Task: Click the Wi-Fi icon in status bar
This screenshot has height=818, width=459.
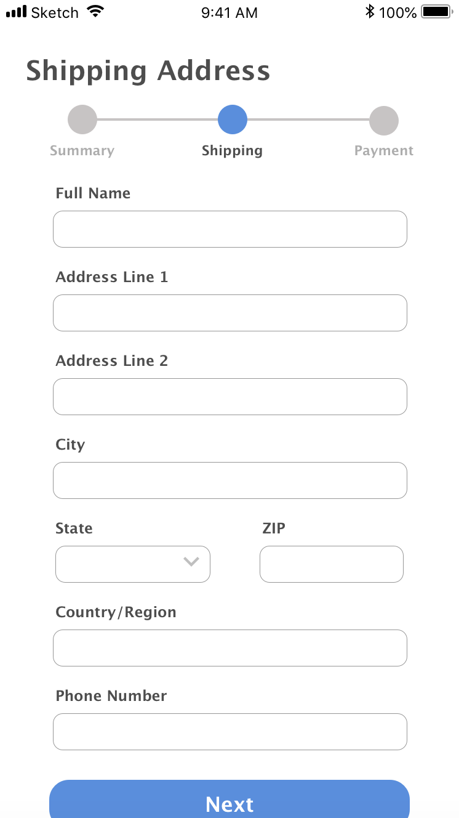Action: click(x=95, y=11)
